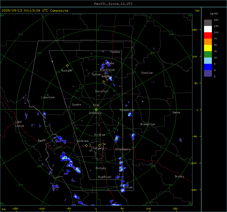Screen dimensions: 227x212
Task: Click the 100 mark on bottom km axis
Action: coord(149,208)
